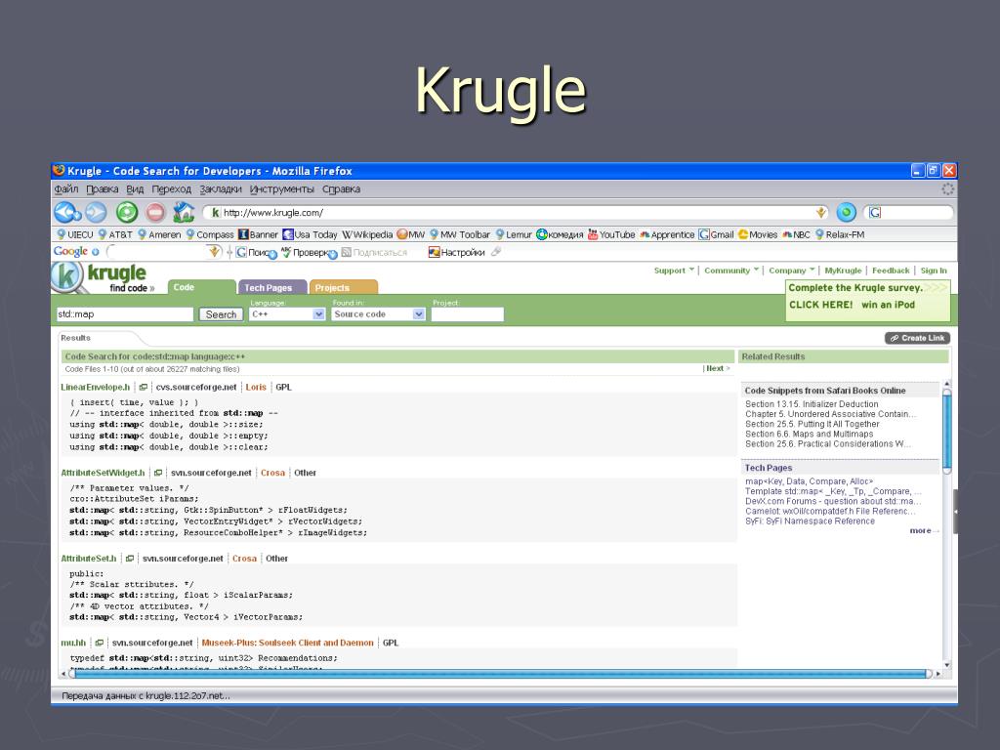Click the Feedback link

tap(891, 271)
